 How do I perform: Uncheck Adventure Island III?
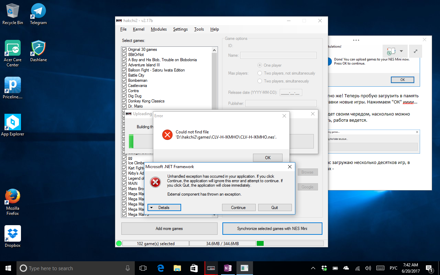point(124,65)
